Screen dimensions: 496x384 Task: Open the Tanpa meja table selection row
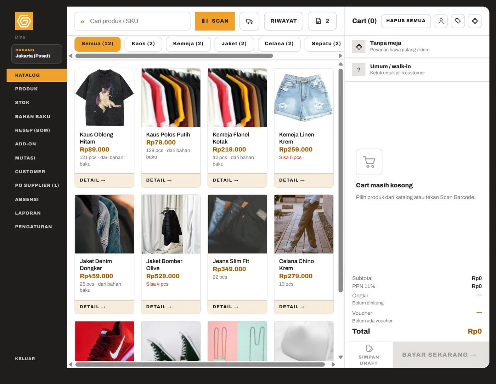click(417, 46)
